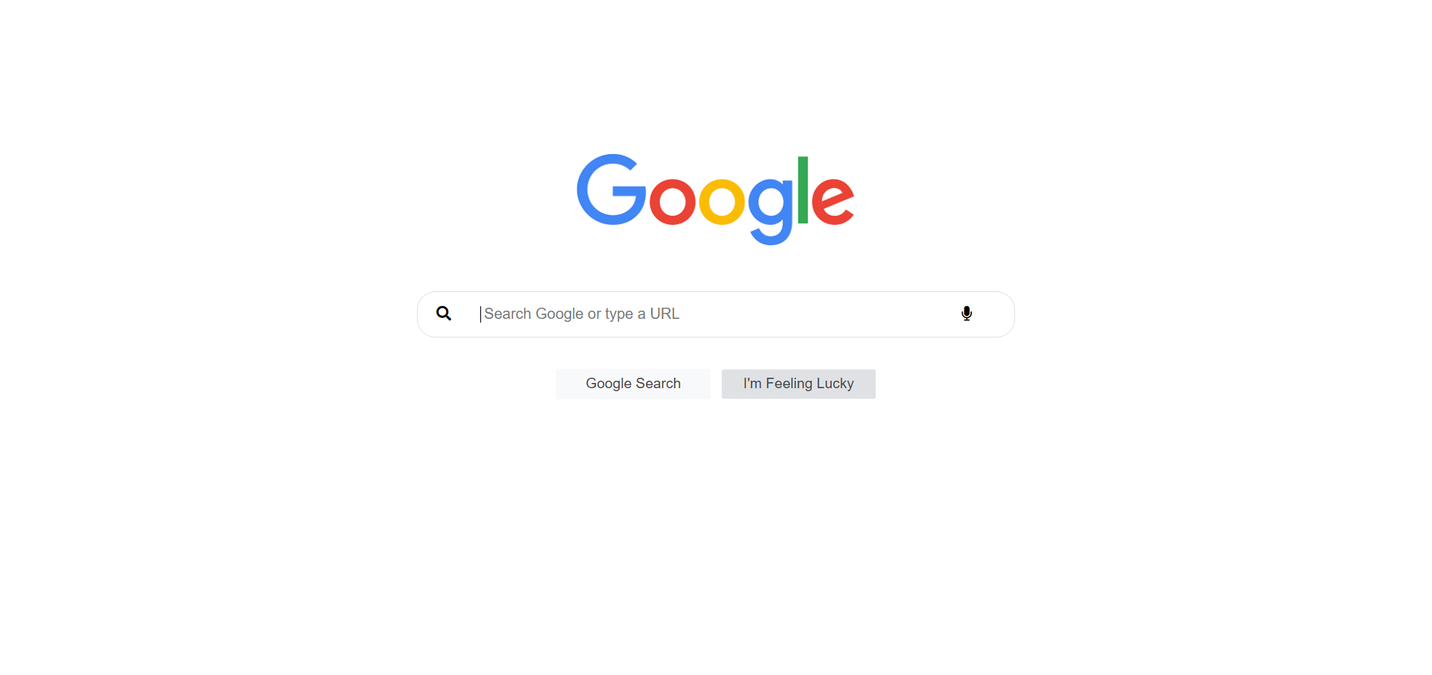Activate search by voice via the mic
Image resolution: width=1432 pixels, height=675 pixels.
[967, 314]
